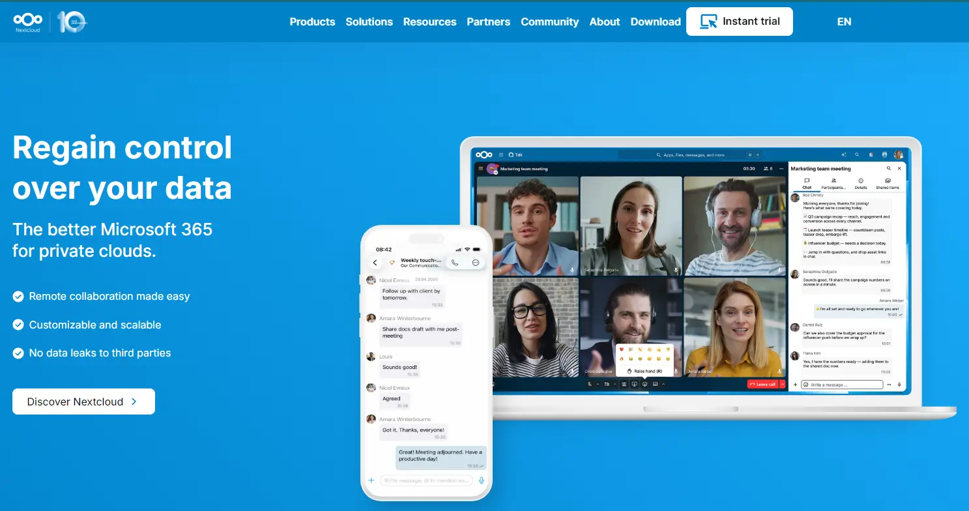Open the call top bar three-dots menu
This screenshot has width=969, height=511.
tap(781, 169)
